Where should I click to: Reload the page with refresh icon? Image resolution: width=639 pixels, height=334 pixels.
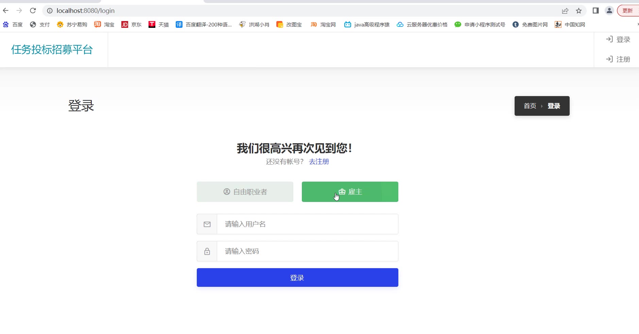[x=33, y=11]
